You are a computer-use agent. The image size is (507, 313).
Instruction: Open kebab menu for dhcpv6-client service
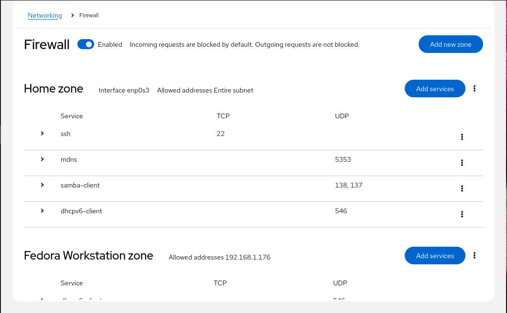pyautogui.click(x=462, y=214)
